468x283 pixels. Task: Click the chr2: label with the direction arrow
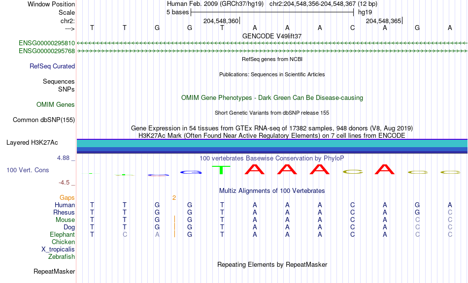coord(68,21)
